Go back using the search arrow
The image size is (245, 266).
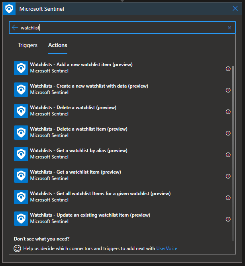tap(15, 27)
